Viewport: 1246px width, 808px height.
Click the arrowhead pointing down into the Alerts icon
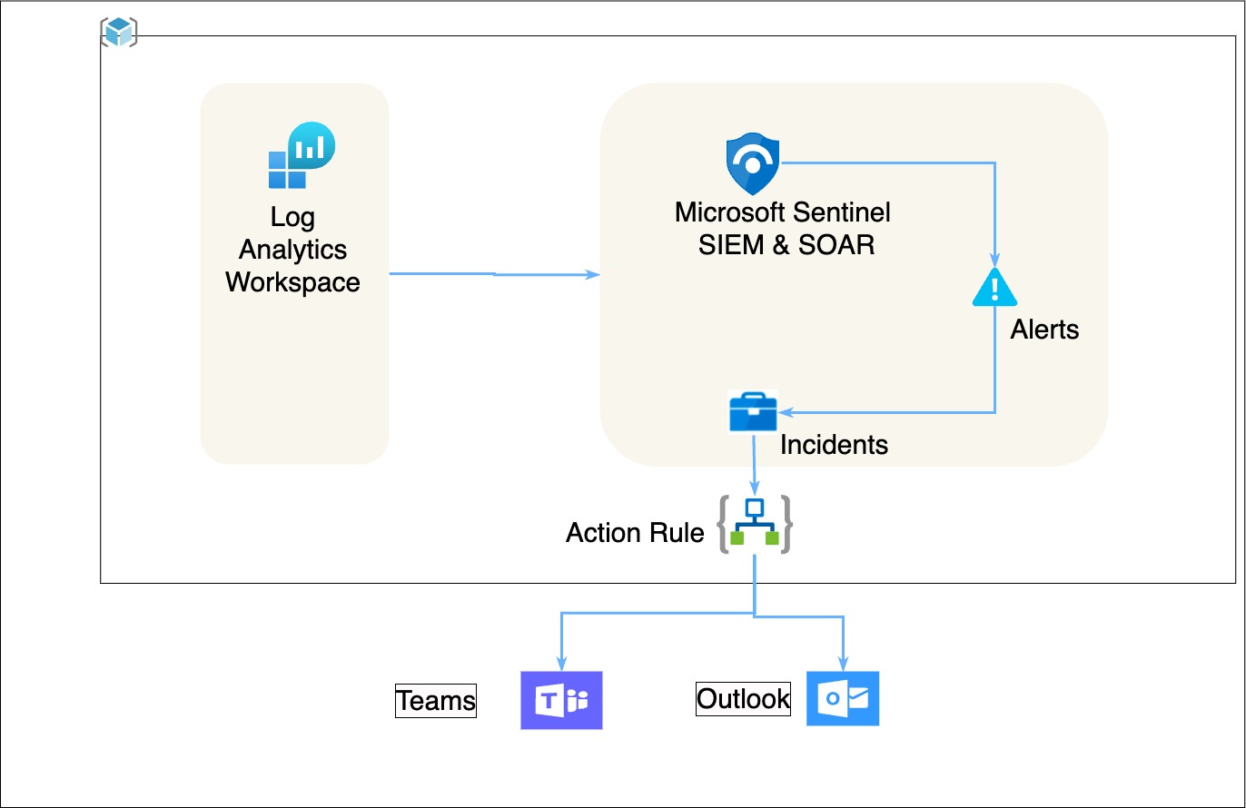point(995,261)
